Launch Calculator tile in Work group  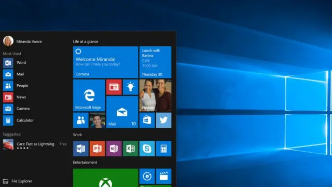[164, 149]
